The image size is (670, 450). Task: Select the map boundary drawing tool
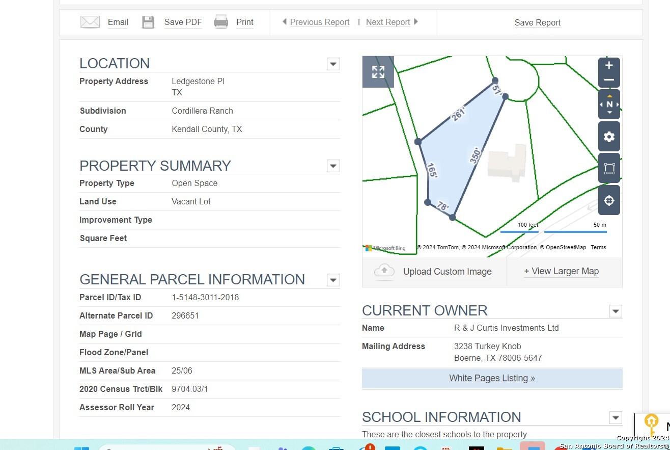(609, 168)
